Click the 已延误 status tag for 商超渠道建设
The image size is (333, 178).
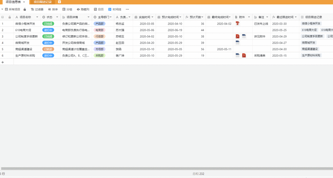tap(48, 49)
